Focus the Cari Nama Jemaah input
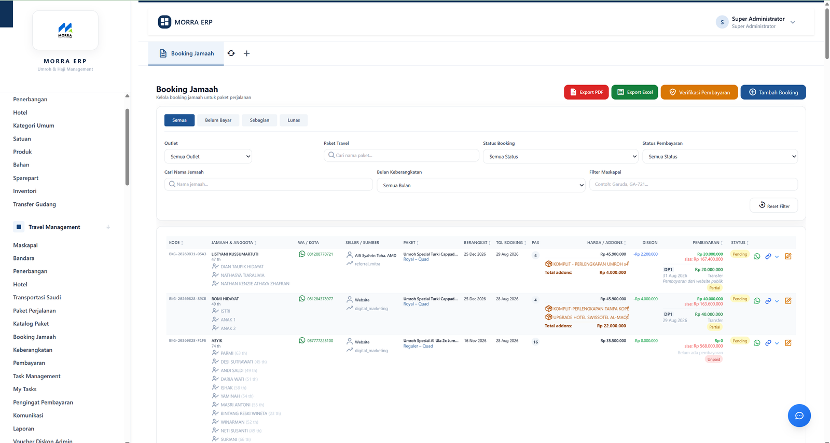The image size is (830, 443). (269, 184)
